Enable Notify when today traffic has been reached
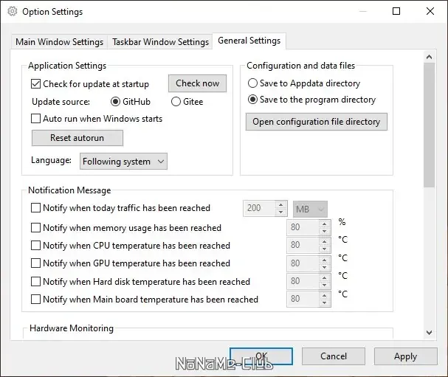The image size is (448, 377). click(36, 208)
